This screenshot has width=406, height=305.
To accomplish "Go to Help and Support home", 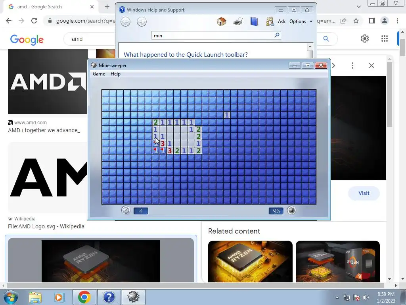I will click(x=221, y=21).
